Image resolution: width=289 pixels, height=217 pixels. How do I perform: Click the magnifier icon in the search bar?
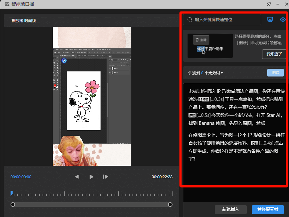pos(189,20)
